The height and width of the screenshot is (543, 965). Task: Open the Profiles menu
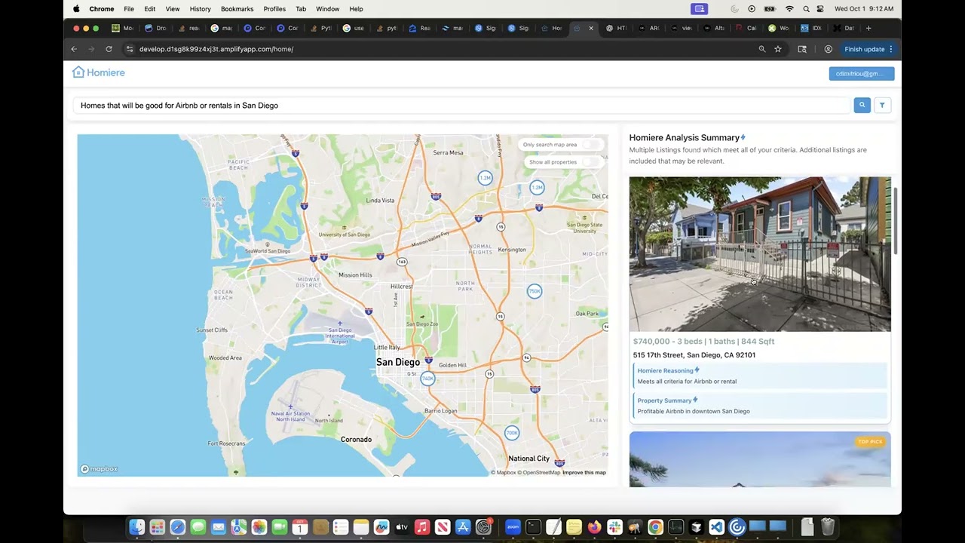pos(274,9)
